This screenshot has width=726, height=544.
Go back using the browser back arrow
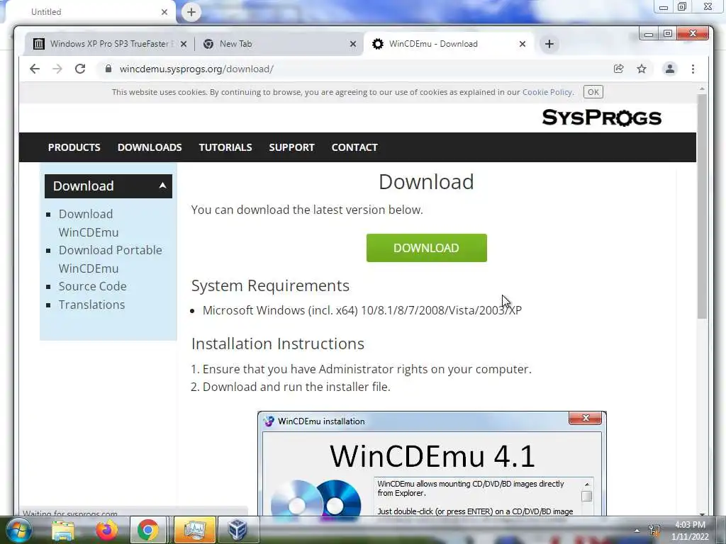point(35,69)
